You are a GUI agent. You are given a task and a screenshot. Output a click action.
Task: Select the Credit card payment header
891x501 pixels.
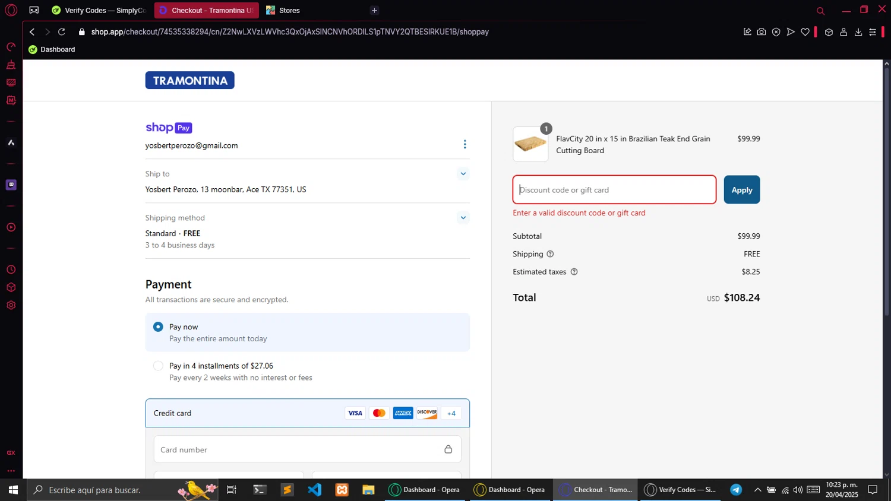(308, 413)
